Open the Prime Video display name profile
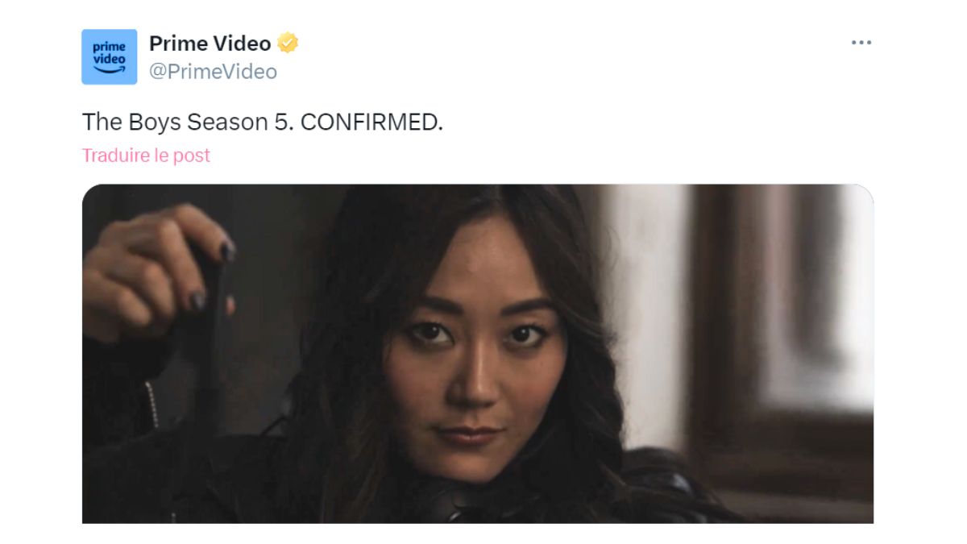Viewport: 967px width, 544px height. 210,43
